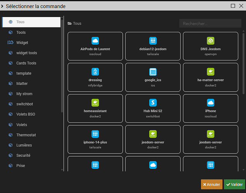246x193 pixels.
Task: Click the Annuler button
Action: 212,185
